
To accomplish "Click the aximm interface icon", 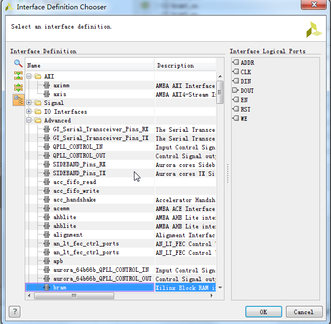I will pyautogui.click(x=47, y=85).
